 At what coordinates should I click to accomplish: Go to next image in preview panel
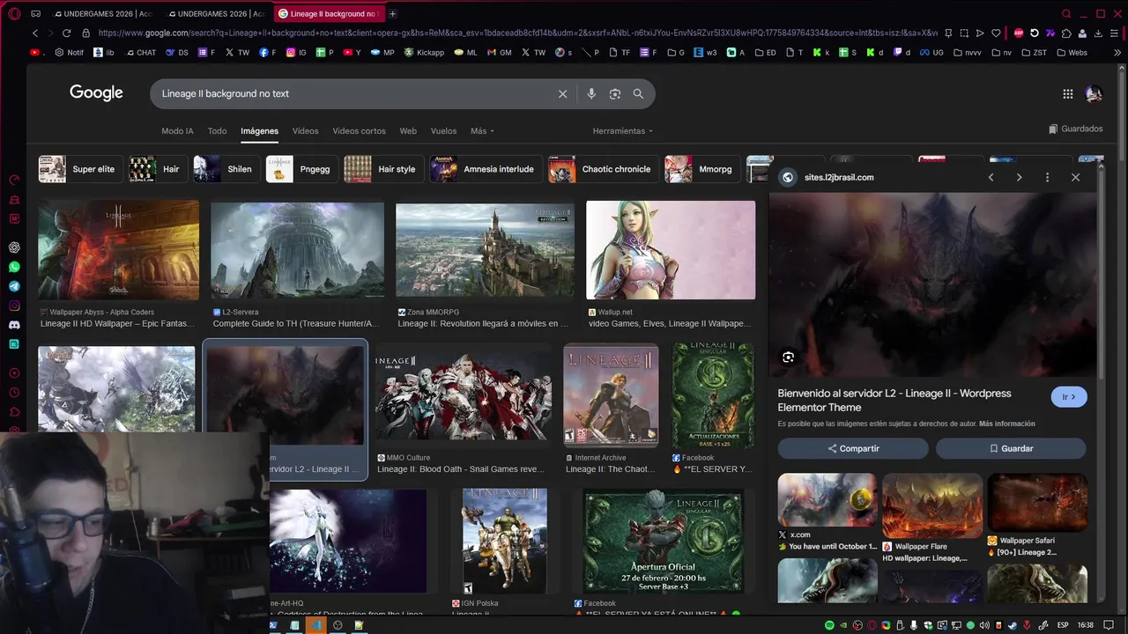[1019, 177]
